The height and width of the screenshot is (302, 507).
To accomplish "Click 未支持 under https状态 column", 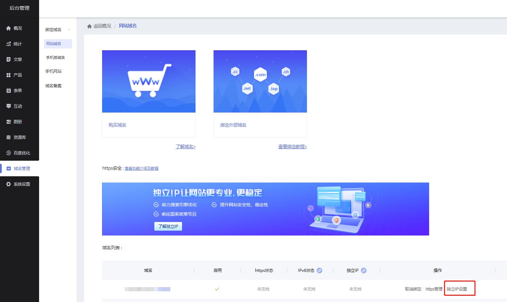I will tap(263, 289).
